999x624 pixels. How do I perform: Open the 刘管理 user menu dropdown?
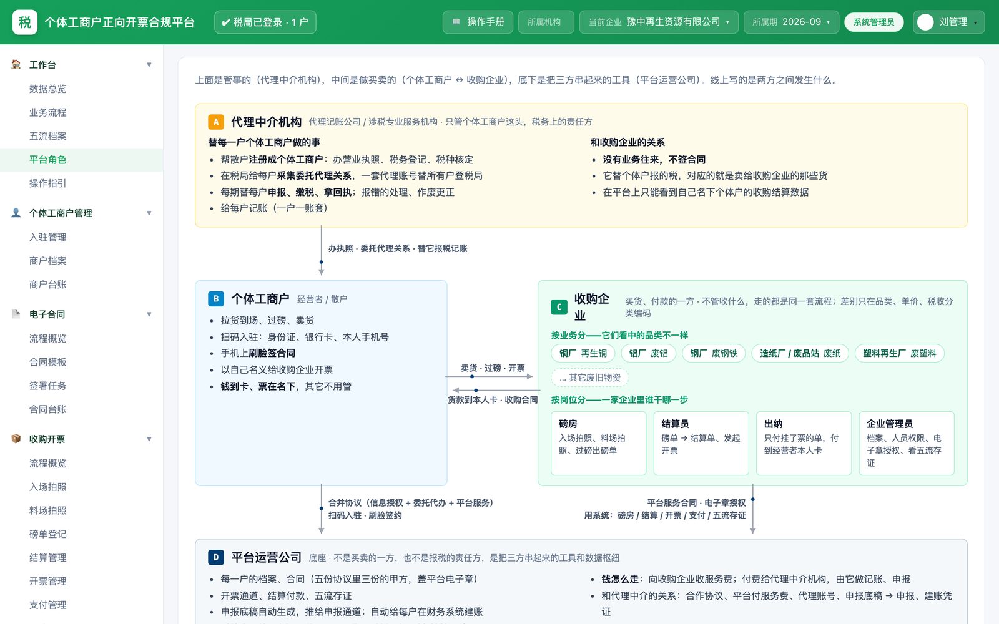(x=948, y=22)
